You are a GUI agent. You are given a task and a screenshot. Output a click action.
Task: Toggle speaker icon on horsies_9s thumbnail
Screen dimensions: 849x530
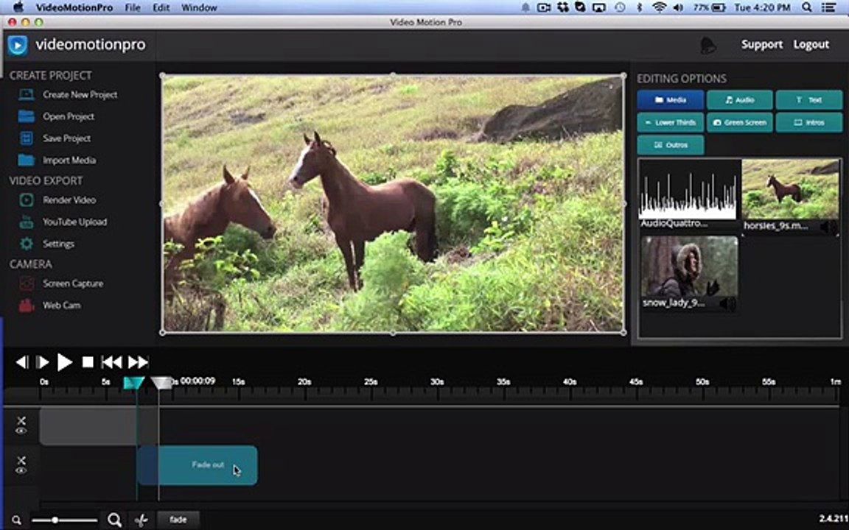point(828,227)
